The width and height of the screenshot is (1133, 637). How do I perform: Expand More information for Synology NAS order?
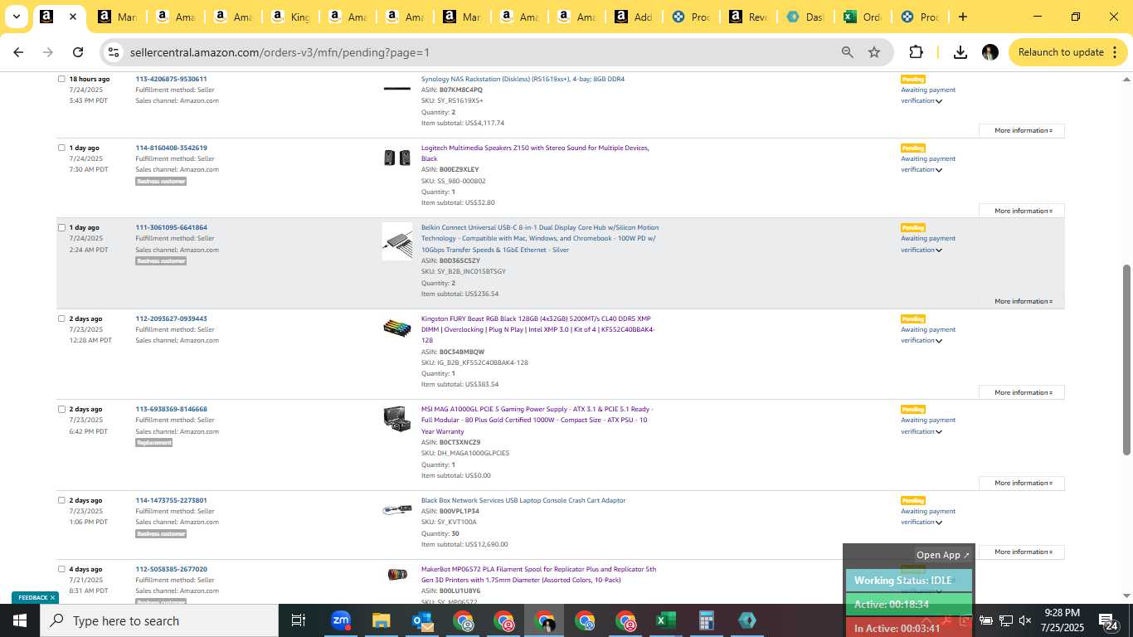point(1022,130)
